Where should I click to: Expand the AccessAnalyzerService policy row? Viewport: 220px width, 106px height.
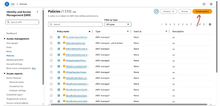[x=59, y=37]
